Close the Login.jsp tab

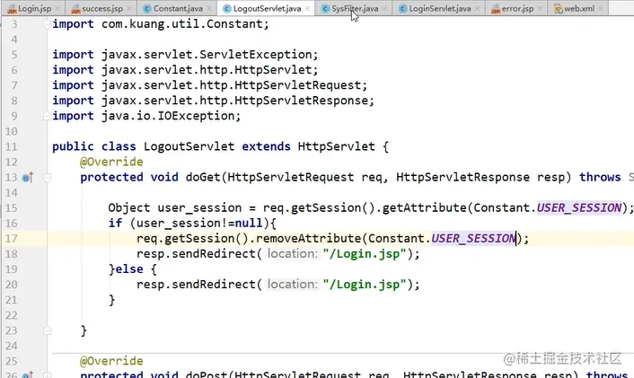pos(57,8)
